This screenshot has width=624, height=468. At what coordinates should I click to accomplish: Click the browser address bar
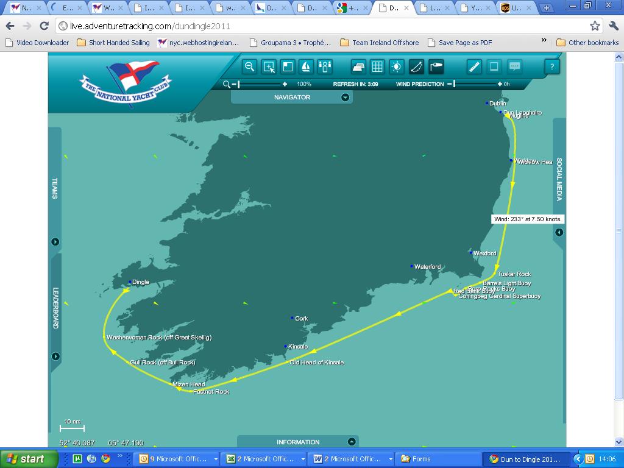click(x=323, y=26)
